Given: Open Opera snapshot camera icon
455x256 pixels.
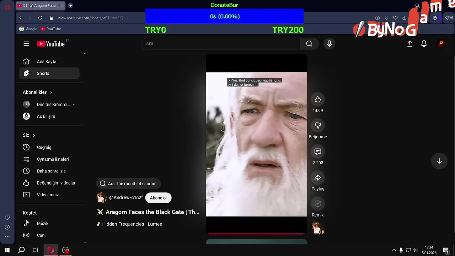Looking at the screenshot, I should tap(378, 18).
